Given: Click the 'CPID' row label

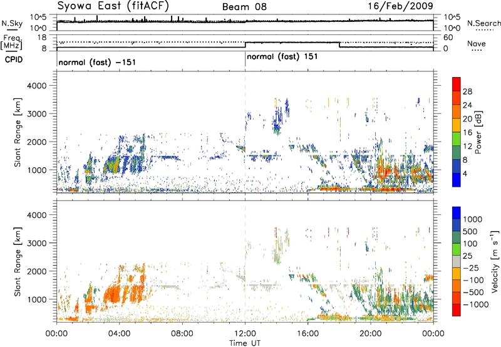Looking at the screenshot, I should pyautogui.click(x=14, y=60).
